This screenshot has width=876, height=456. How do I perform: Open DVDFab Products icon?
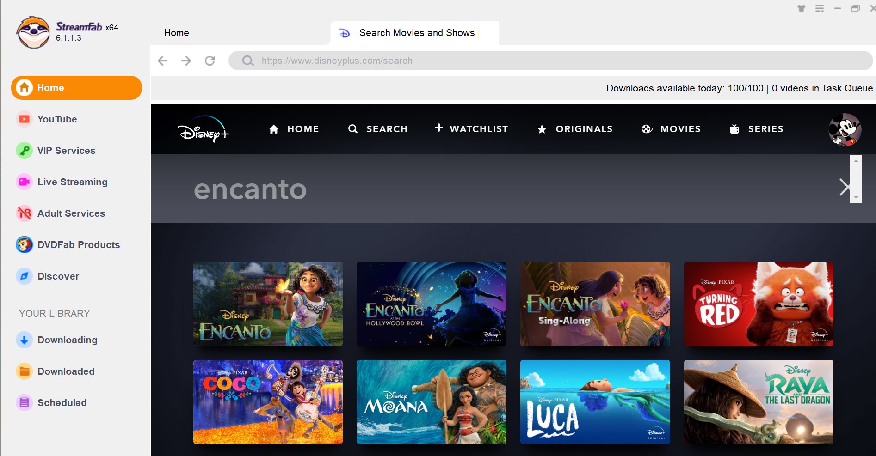(x=24, y=245)
